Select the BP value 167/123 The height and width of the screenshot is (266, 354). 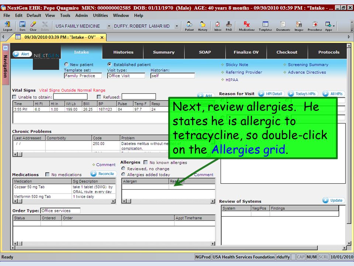tap(105, 109)
